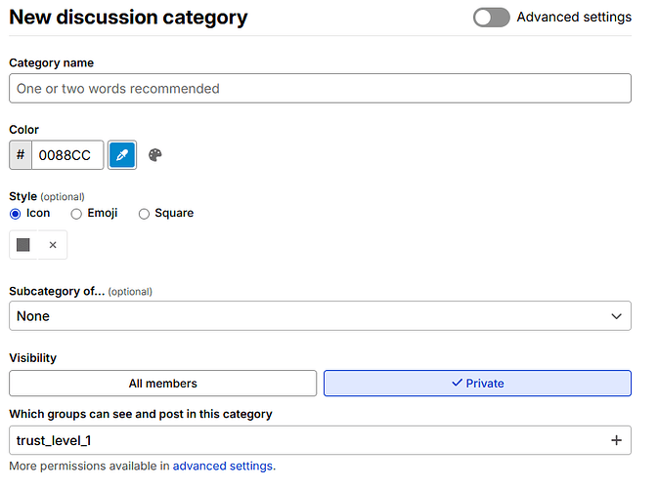Click the hex color value field 0088CC
This screenshot has width=658, height=488.
(x=67, y=155)
